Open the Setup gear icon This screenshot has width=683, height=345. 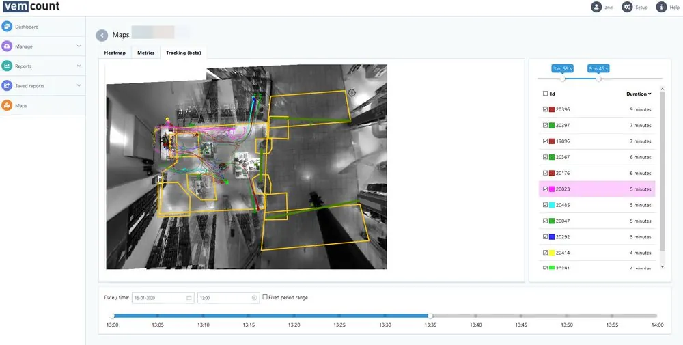[627, 8]
